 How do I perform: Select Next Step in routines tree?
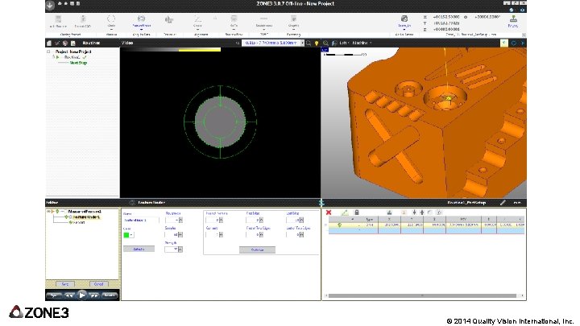[78, 63]
